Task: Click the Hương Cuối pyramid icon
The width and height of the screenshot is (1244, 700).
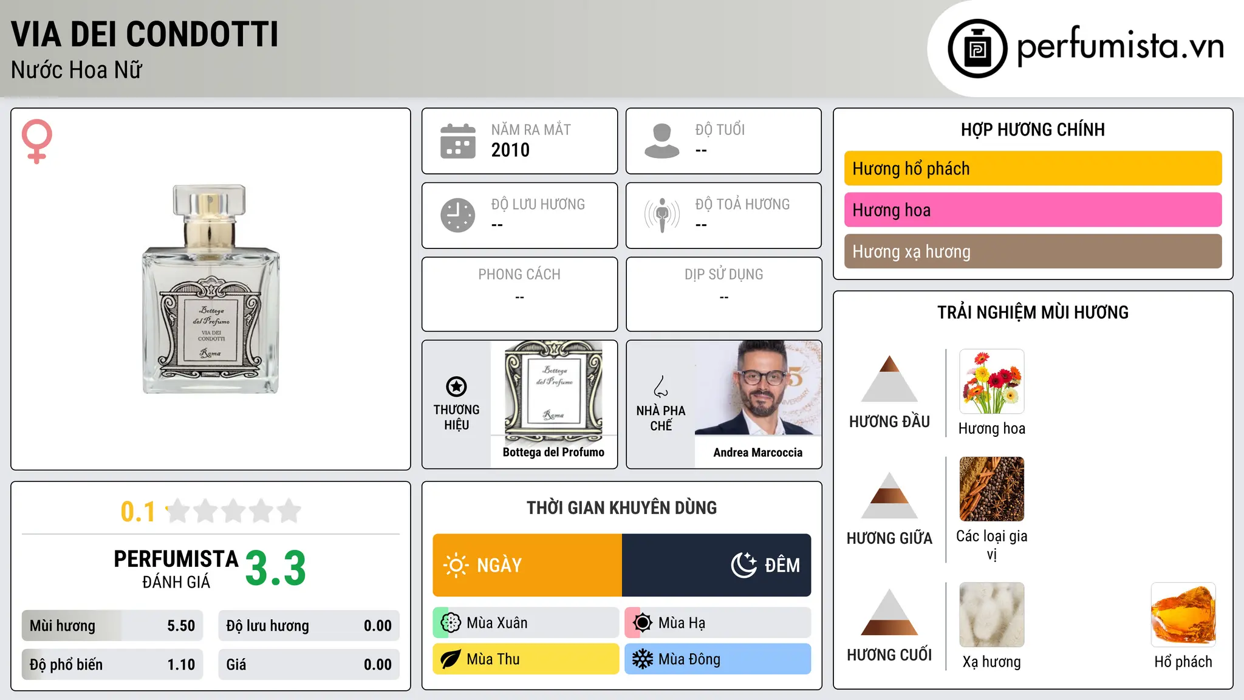Action: [x=889, y=612]
